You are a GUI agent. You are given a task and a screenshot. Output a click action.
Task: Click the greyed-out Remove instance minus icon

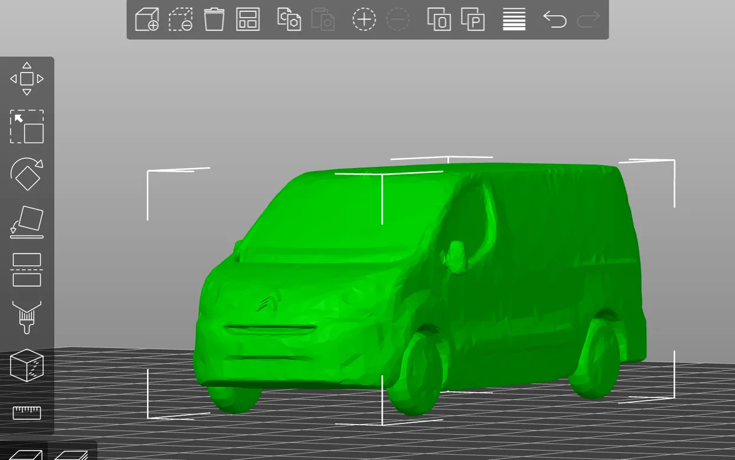pyautogui.click(x=398, y=19)
